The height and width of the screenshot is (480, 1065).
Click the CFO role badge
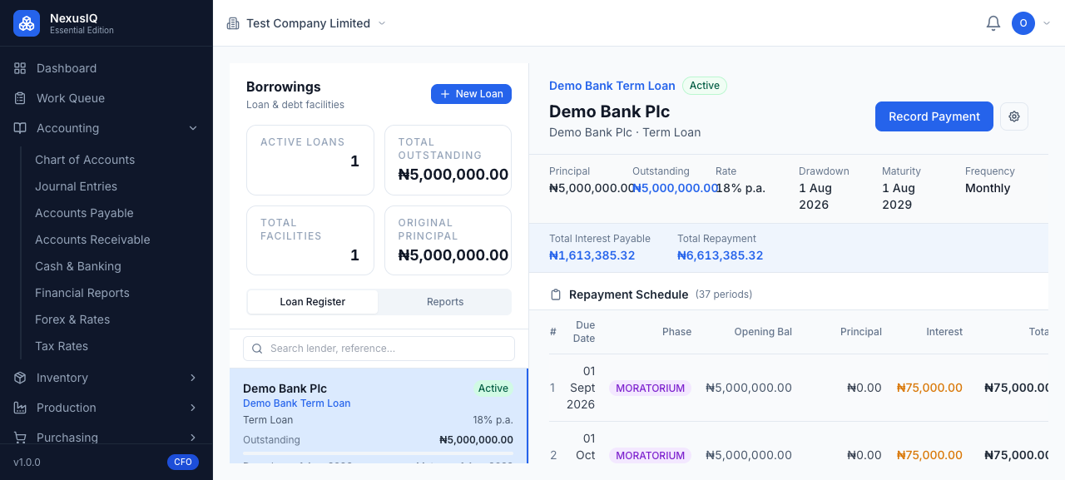(x=183, y=462)
